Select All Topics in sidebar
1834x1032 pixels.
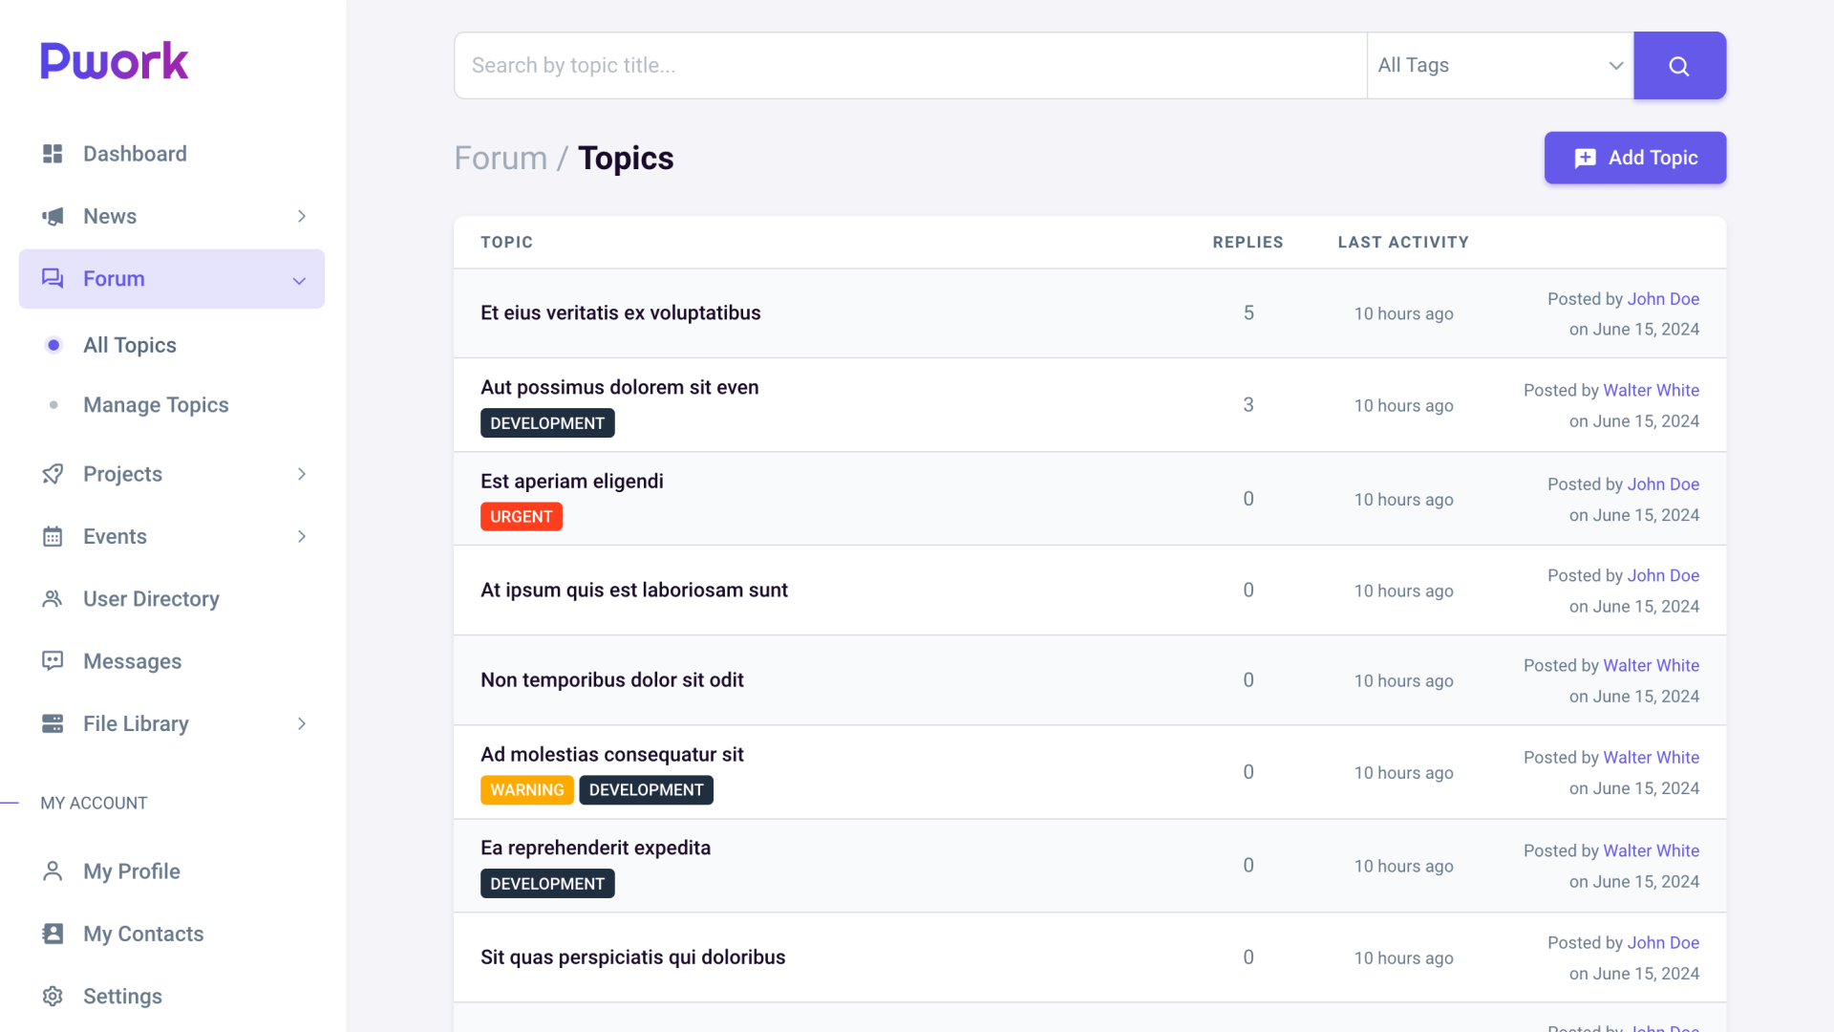coord(130,345)
